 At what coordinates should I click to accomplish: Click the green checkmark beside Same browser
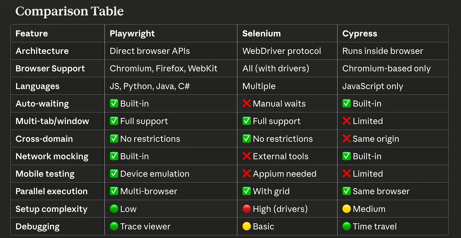pos(347,191)
